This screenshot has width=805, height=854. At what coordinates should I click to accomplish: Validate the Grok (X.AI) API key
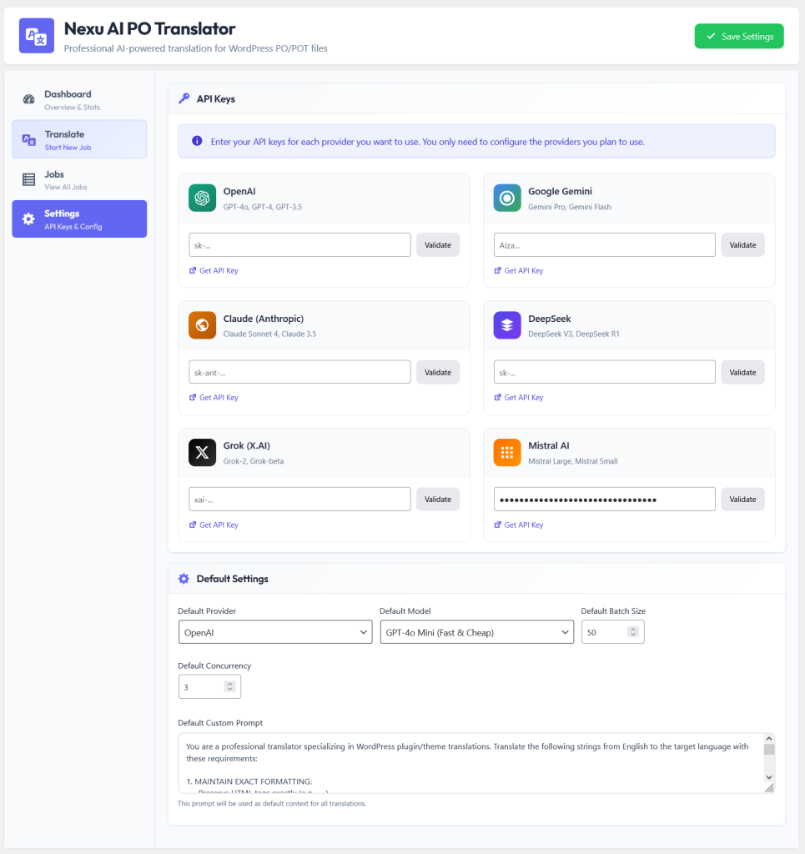point(438,499)
